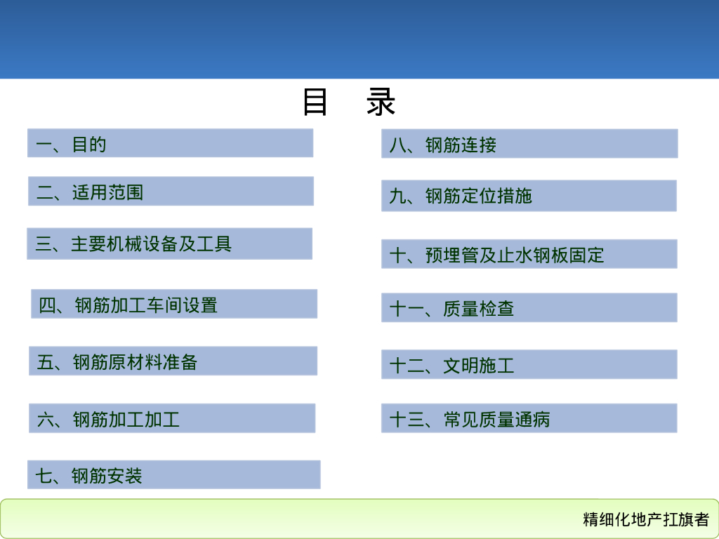Select the '六、钢筋加工加工' item

coord(172,418)
